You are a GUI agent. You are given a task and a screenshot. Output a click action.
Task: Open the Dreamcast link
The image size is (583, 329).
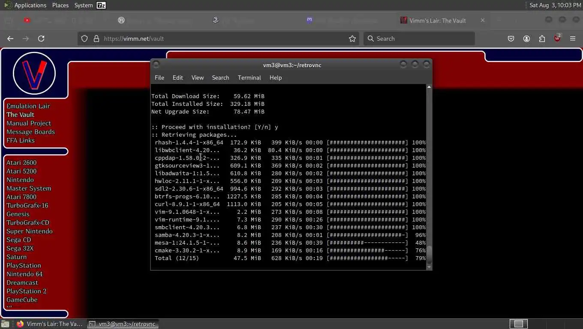(x=22, y=282)
